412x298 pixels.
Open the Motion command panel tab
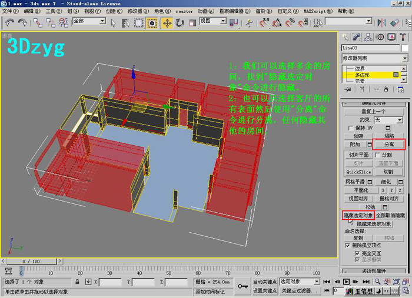(380, 37)
